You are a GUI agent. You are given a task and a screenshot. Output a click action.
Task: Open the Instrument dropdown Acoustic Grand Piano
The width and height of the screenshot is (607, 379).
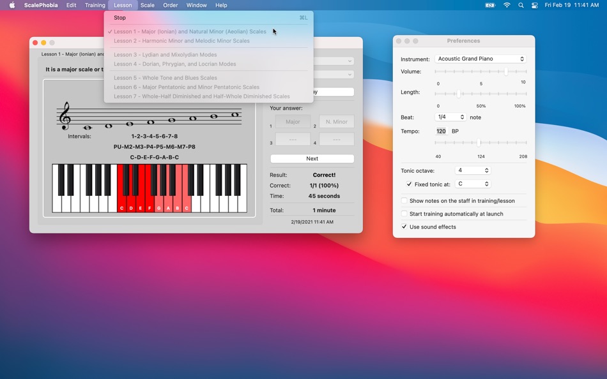480,59
